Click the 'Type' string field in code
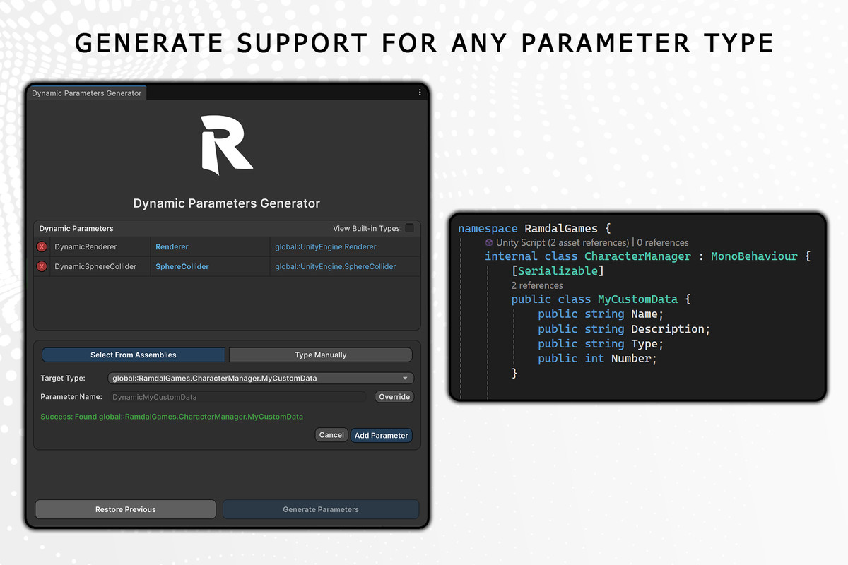The height and width of the screenshot is (565, 848). 644,344
